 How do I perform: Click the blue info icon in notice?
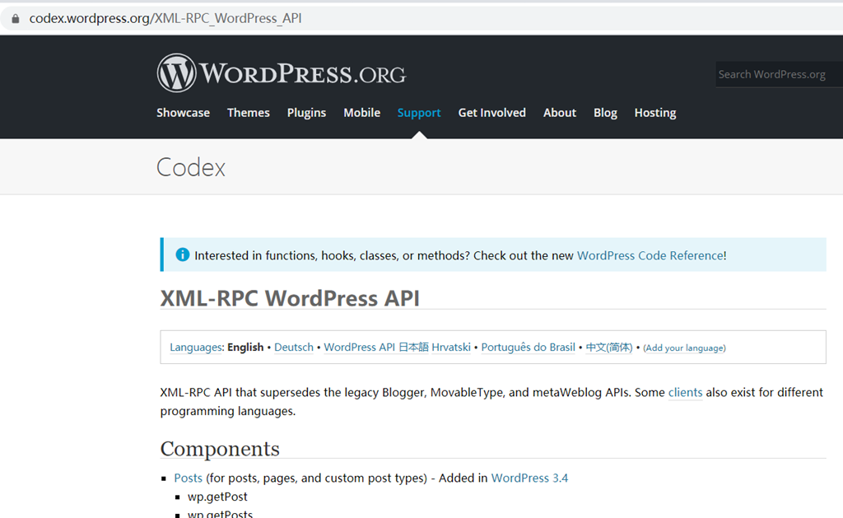tap(182, 254)
